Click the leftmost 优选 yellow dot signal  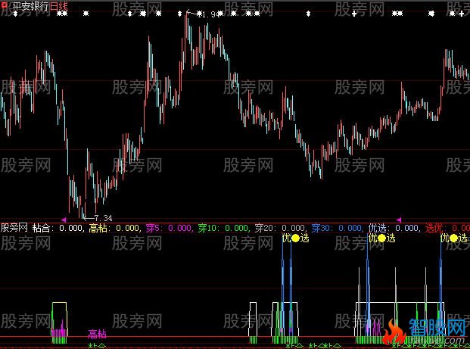click(296, 238)
